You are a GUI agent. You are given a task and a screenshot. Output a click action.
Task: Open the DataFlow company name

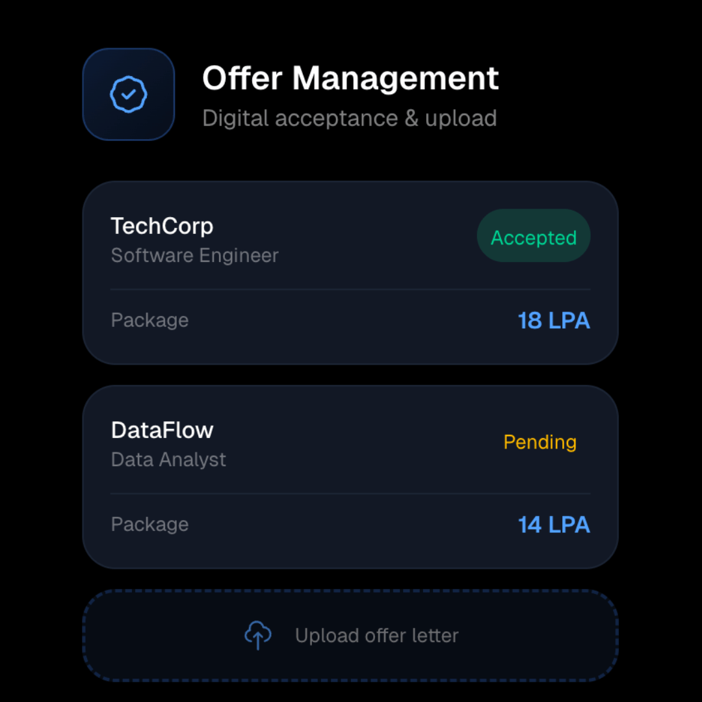162,430
